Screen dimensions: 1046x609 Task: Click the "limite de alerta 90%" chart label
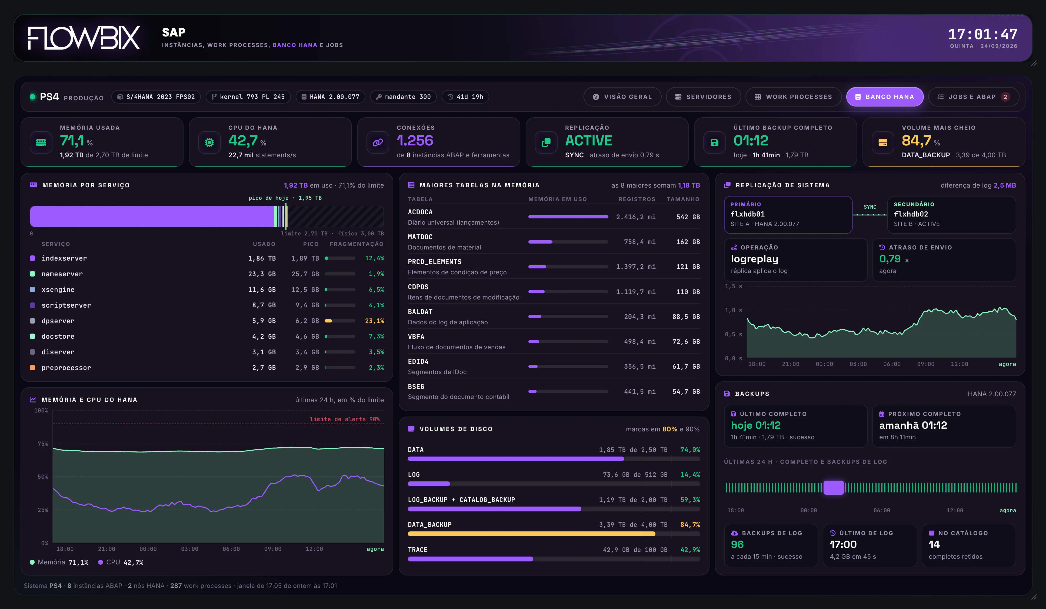[345, 419]
